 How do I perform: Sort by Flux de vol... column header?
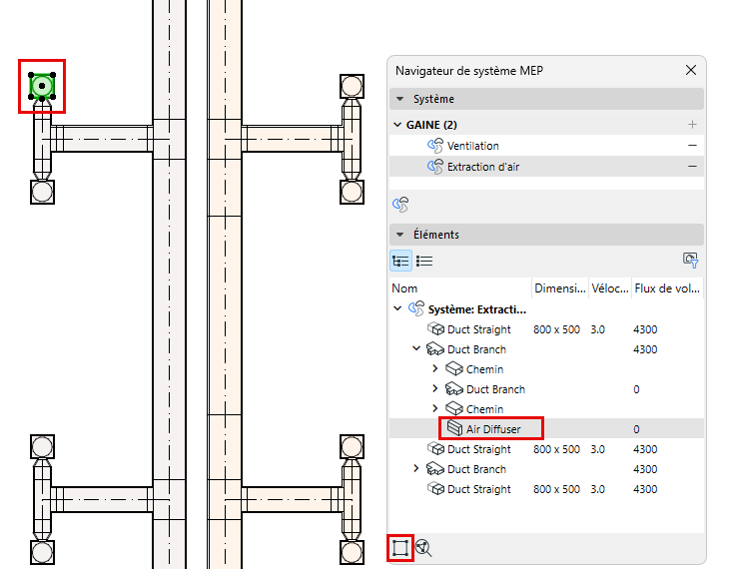pyautogui.click(x=667, y=288)
